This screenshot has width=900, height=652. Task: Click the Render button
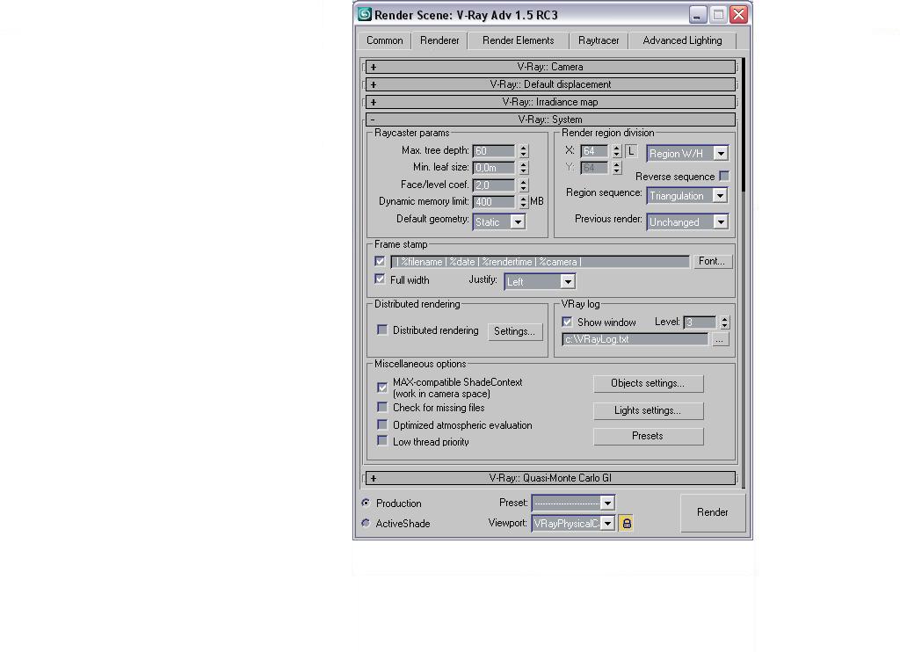coord(712,512)
